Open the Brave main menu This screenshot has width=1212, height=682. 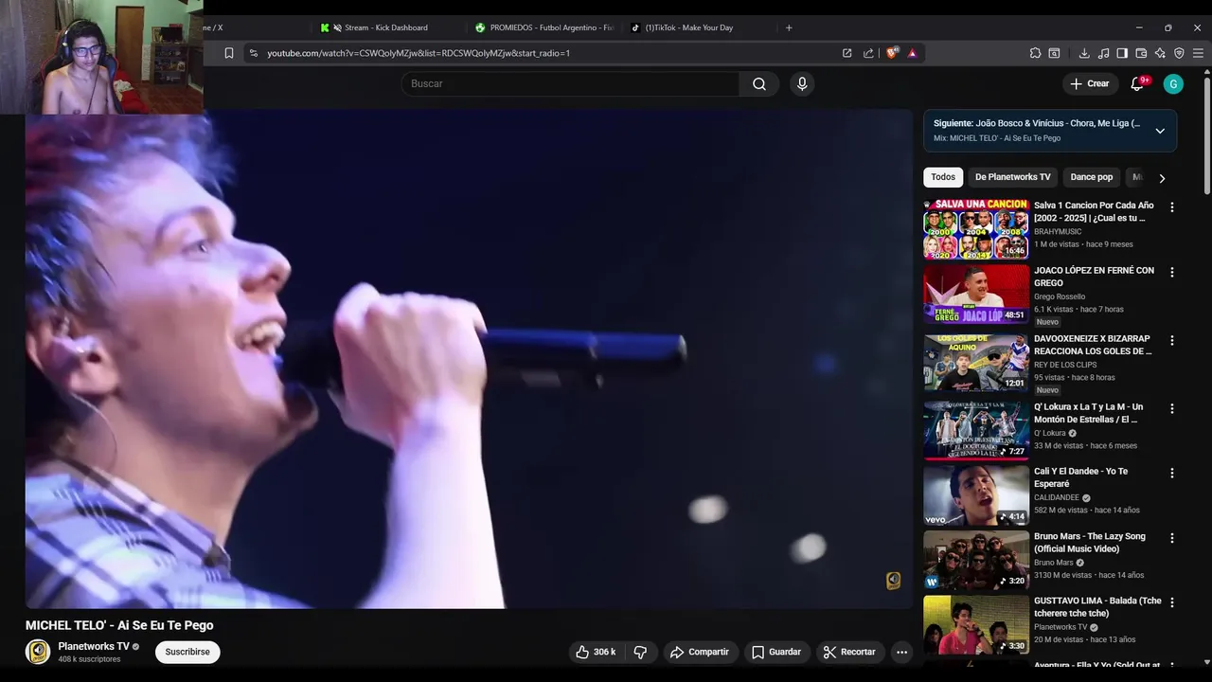click(x=1198, y=53)
